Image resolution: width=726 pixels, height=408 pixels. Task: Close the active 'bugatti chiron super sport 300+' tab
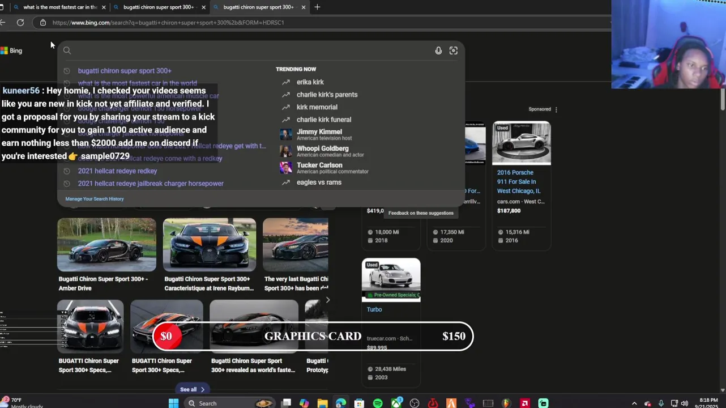tap(304, 7)
